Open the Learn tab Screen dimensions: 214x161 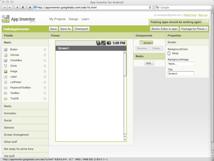click(x=85, y=19)
